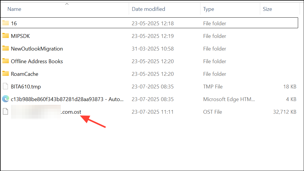
Task: Click the Offline Address Books folder icon
Action: pyautogui.click(x=6, y=61)
